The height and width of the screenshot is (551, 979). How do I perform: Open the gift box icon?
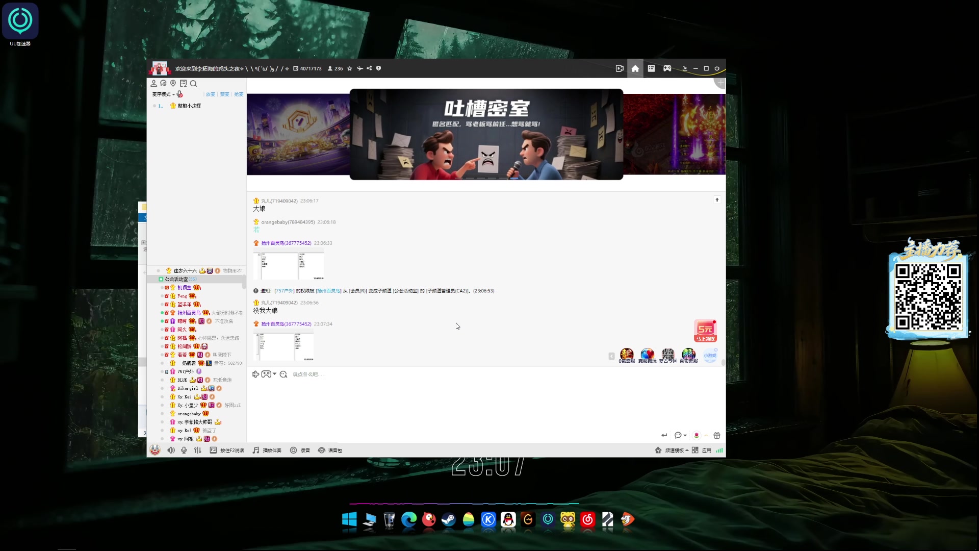click(717, 435)
